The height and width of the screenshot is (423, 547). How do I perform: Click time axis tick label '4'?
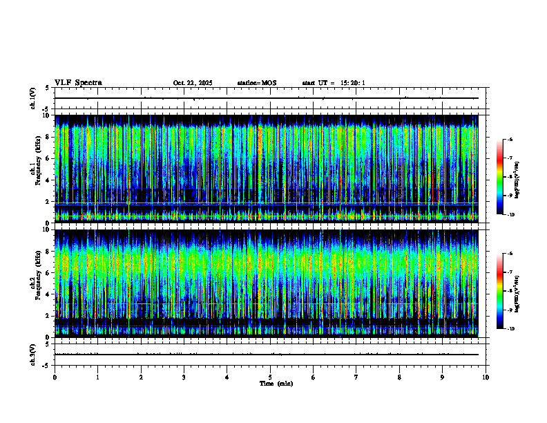tap(227, 377)
